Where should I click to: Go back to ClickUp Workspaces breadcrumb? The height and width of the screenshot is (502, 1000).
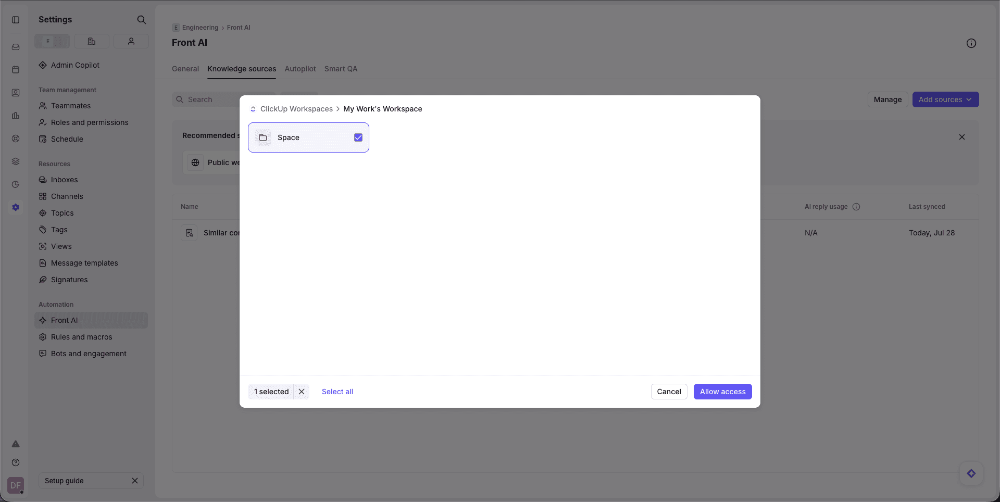[296, 109]
